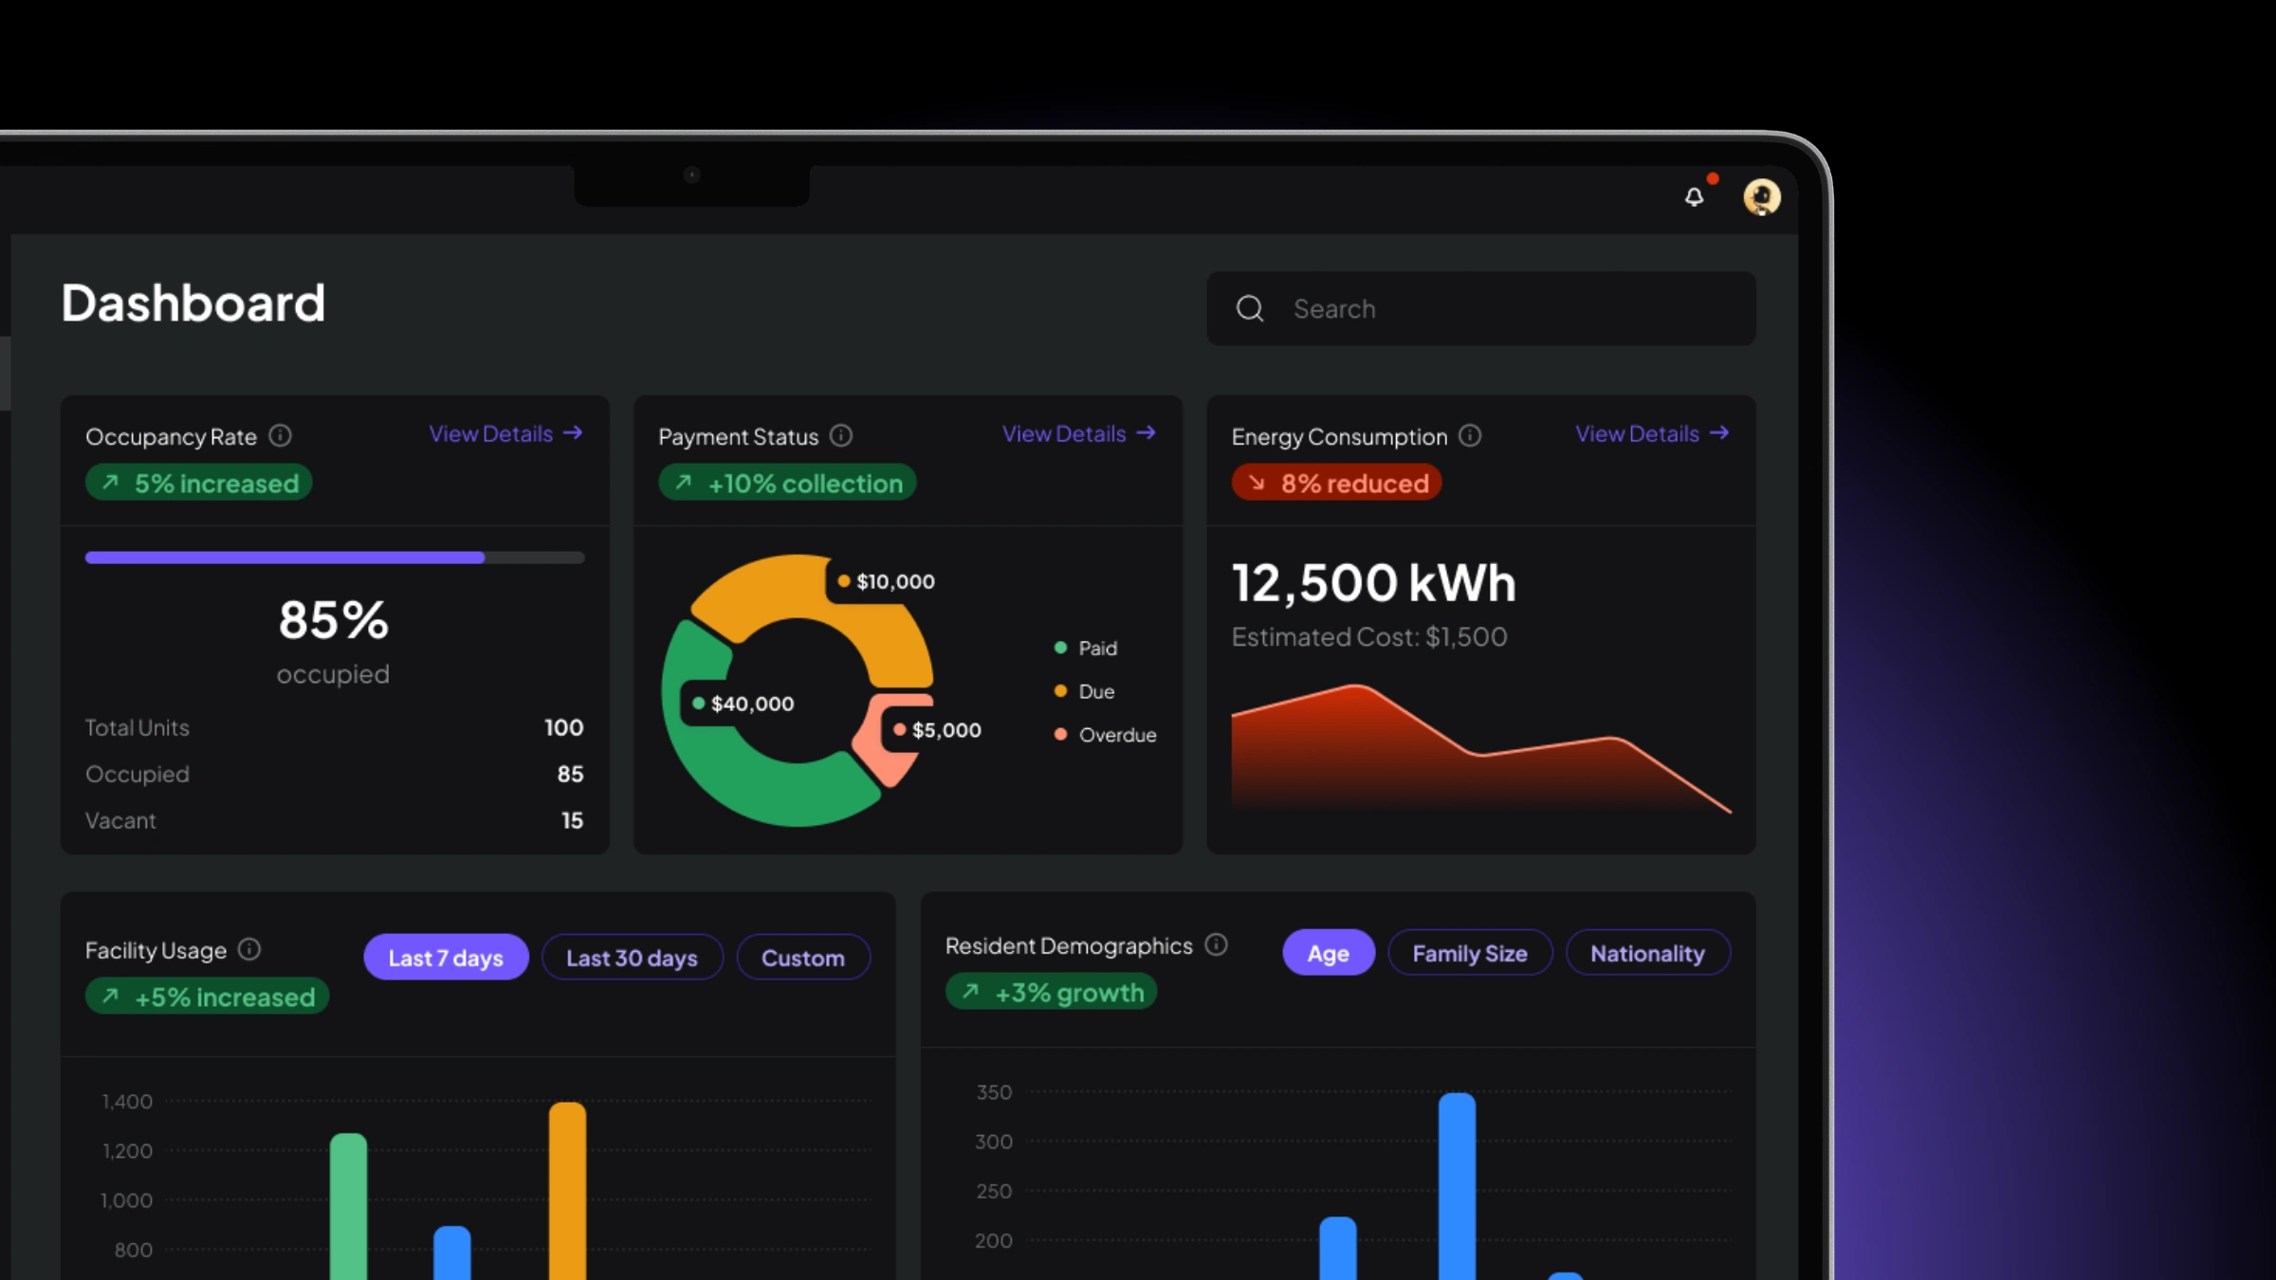Open the notifications bell icon

click(x=1694, y=197)
